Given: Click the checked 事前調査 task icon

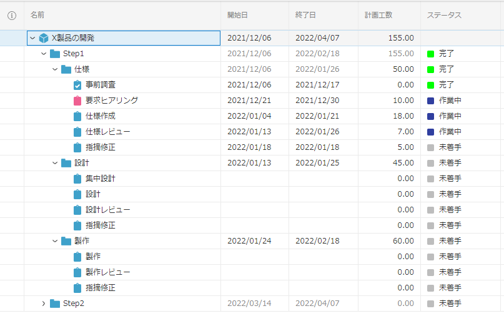Looking at the screenshot, I should pos(77,85).
